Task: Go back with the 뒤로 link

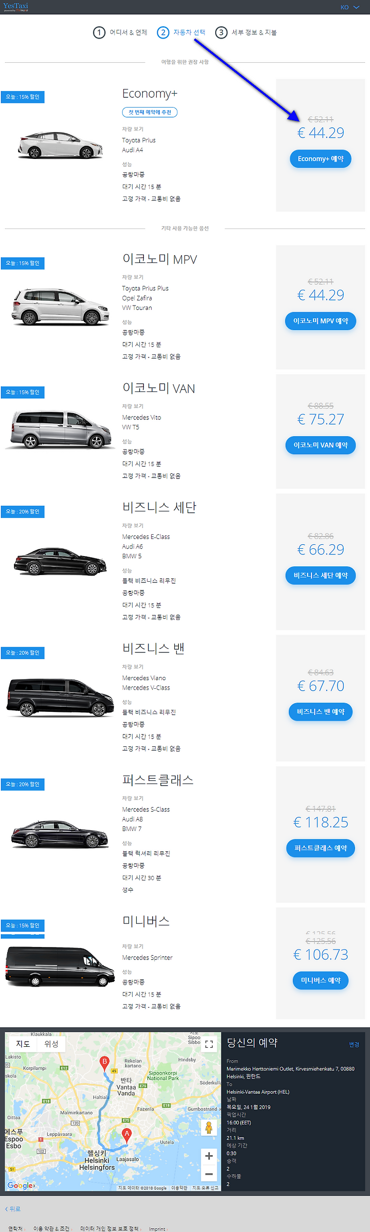Action: pyautogui.click(x=13, y=1209)
